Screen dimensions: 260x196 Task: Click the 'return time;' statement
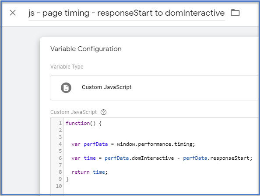[90, 172]
